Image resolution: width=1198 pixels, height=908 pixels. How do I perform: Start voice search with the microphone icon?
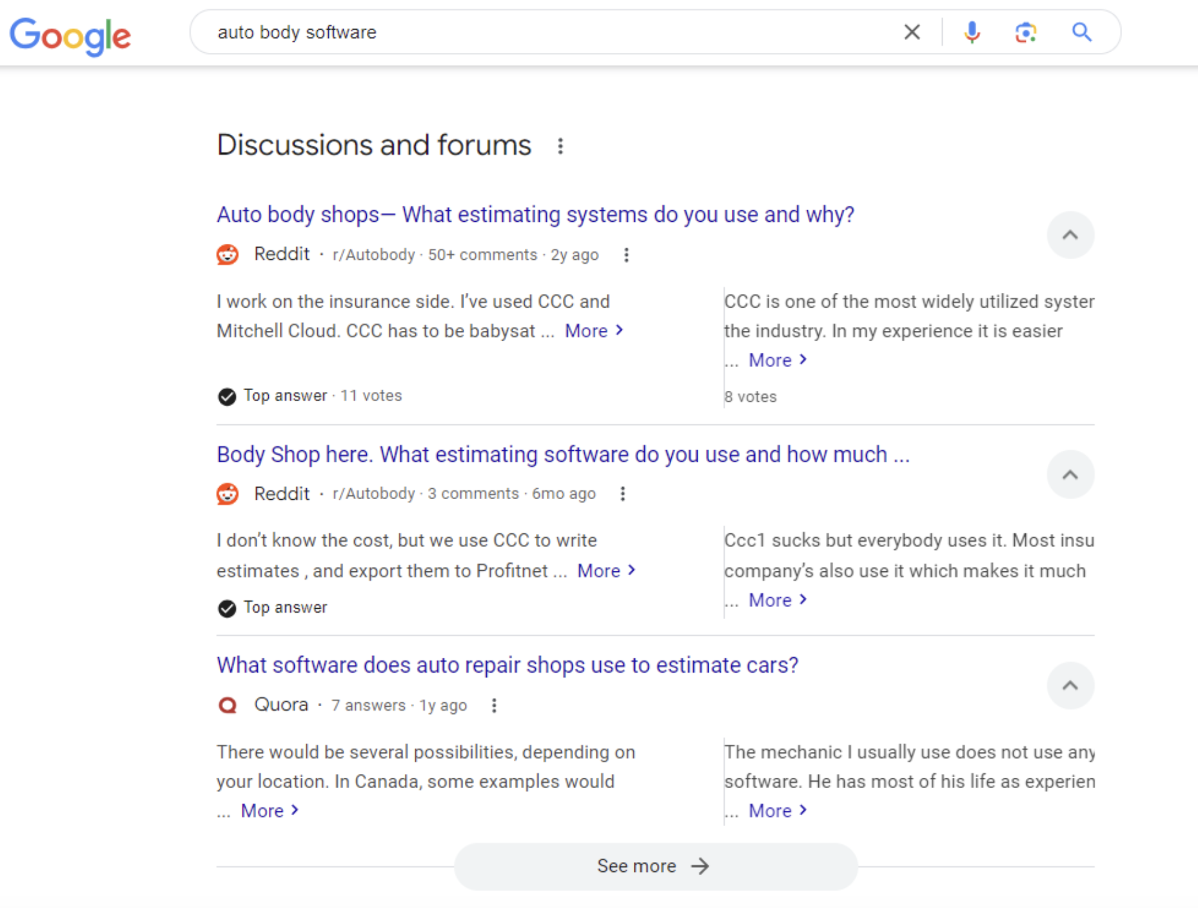tap(971, 32)
